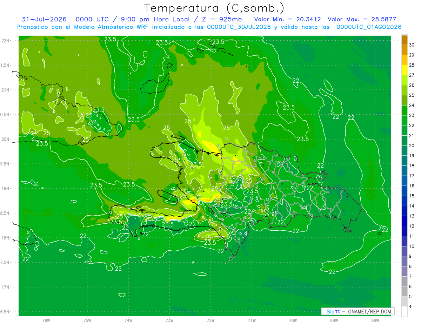Click the "19N" latitude axis label
The image size is (421, 325).
point(6,189)
